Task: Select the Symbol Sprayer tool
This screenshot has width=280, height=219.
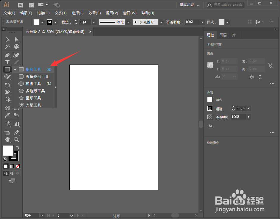Action: click(7, 124)
